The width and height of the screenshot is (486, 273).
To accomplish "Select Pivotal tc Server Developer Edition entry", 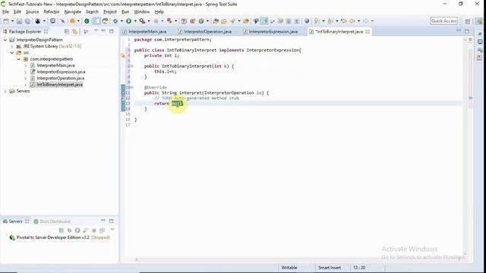I will click(x=60, y=237).
